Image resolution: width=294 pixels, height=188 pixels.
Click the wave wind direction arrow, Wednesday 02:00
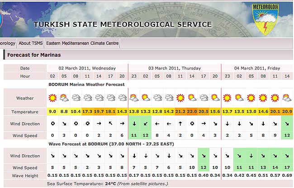click(52, 156)
